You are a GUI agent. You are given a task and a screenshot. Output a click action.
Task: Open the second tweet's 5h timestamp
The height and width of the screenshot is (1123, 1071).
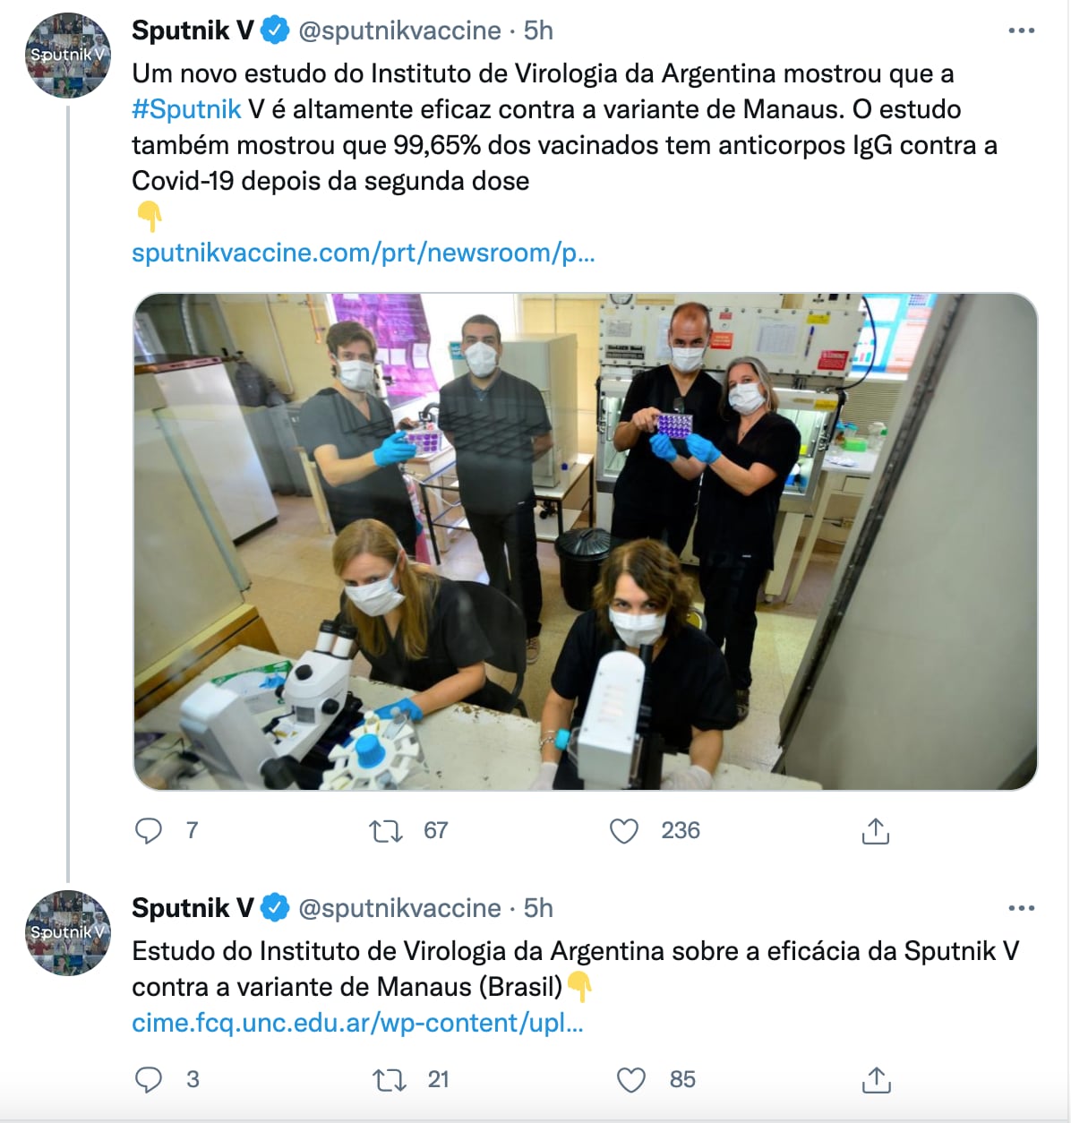point(538,908)
